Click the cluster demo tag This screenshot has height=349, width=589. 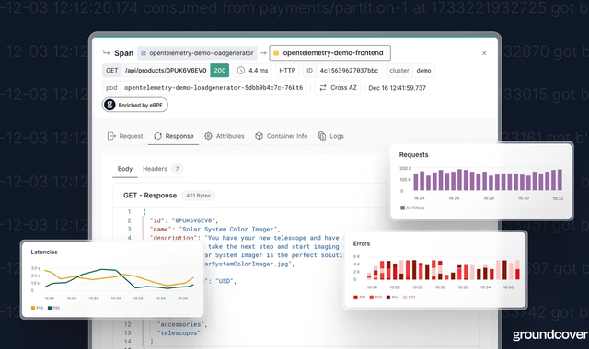pos(410,71)
